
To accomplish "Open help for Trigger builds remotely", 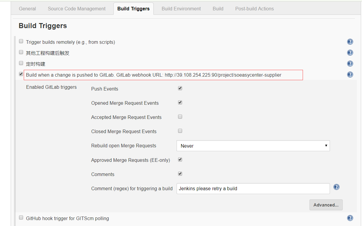I will point(350,42).
